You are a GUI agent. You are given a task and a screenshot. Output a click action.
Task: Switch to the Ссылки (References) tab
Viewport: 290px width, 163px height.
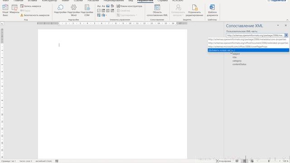coord(78,1)
